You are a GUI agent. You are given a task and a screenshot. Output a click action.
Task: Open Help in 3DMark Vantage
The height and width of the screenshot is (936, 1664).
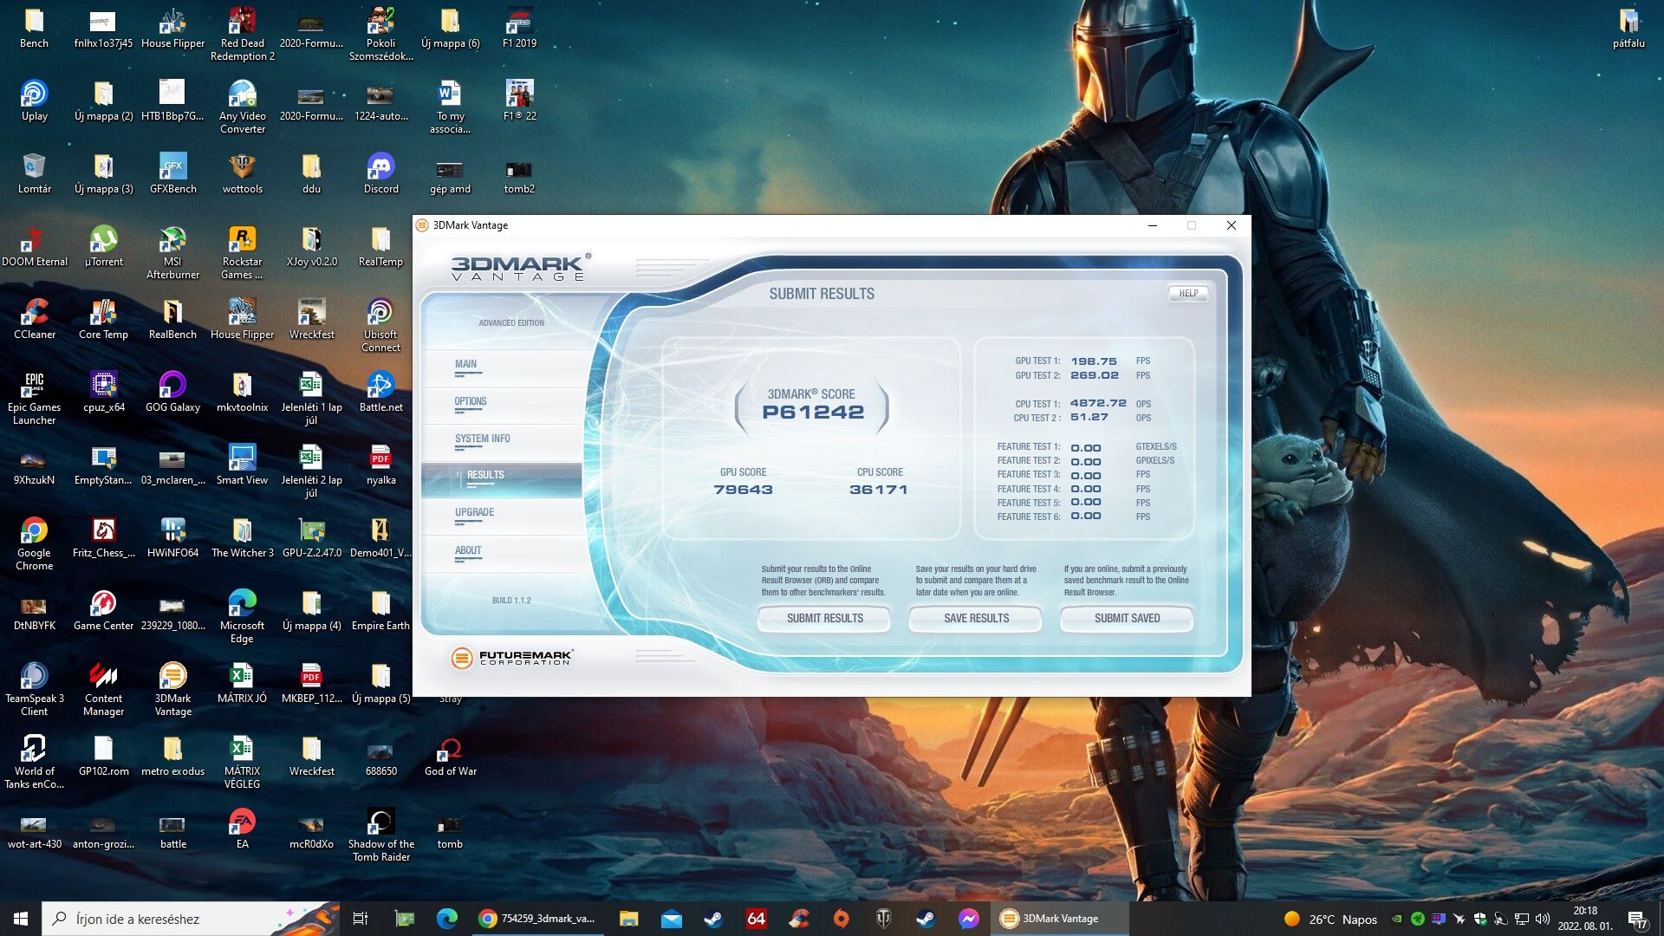click(1188, 294)
